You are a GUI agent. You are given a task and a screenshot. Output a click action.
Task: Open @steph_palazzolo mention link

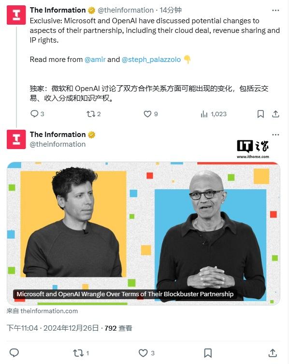click(x=151, y=60)
